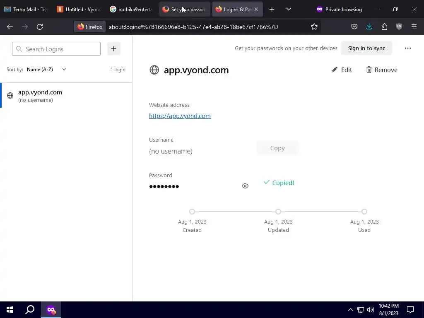The image size is (424, 318).
Task: Click the Firefox identity badge in address bar
Action: (x=90, y=27)
